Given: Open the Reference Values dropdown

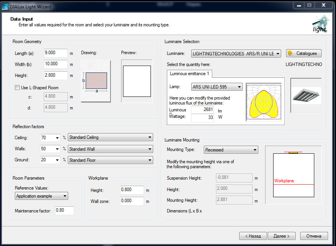Looking at the screenshot, I should [x=42, y=196].
